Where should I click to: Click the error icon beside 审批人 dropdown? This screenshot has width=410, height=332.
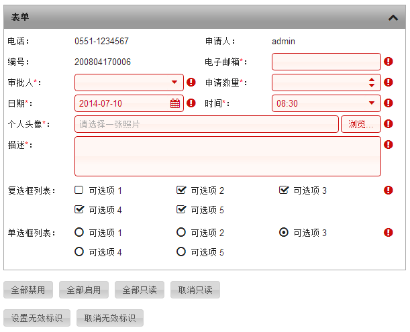(x=191, y=82)
